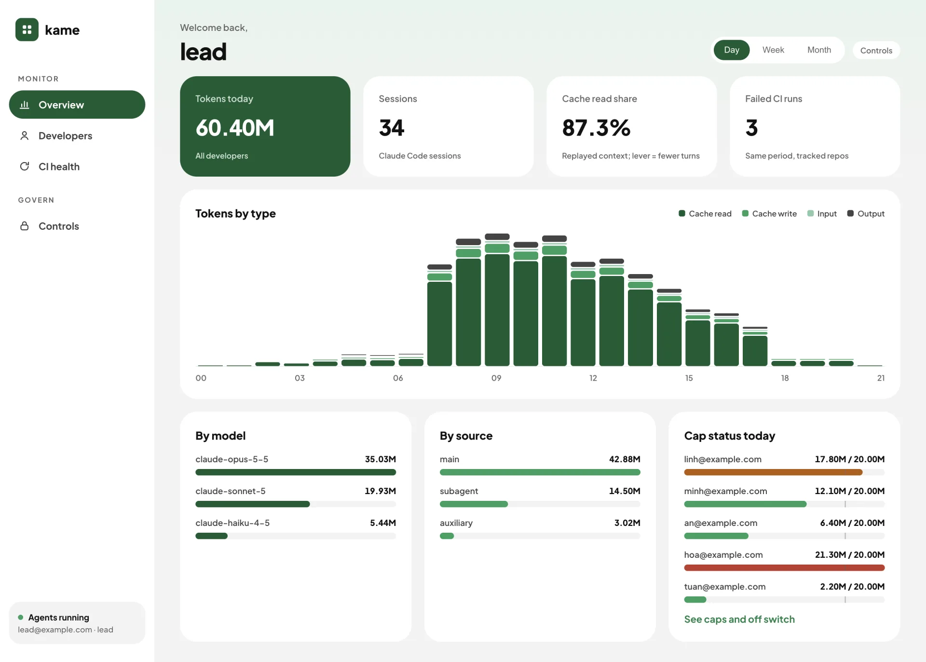
Task: Click linh@example.com cap progress bar
Action: (x=784, y=472)
